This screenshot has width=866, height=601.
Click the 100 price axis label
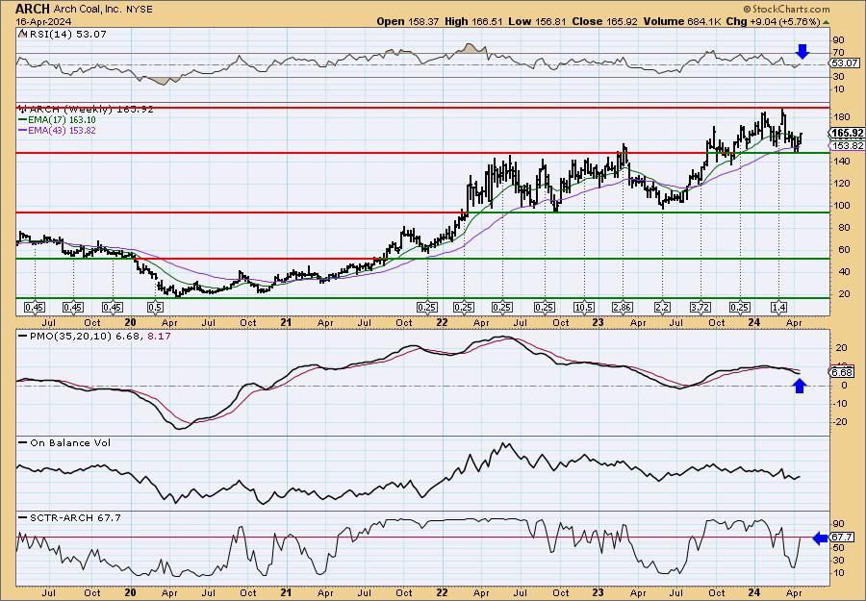840,205
